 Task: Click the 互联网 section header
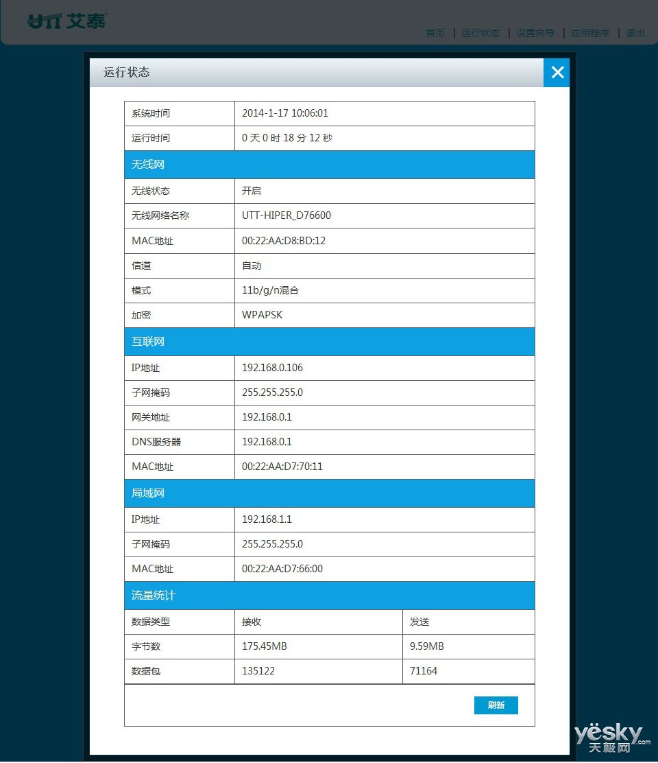[x=330, y=342]
